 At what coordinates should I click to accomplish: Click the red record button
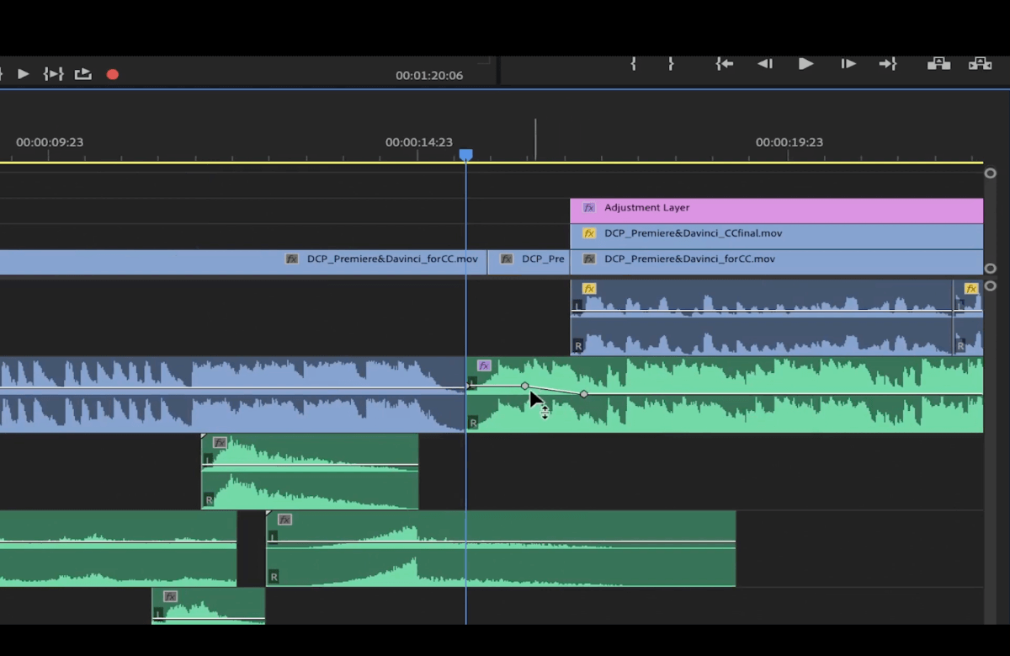point(112,74)
